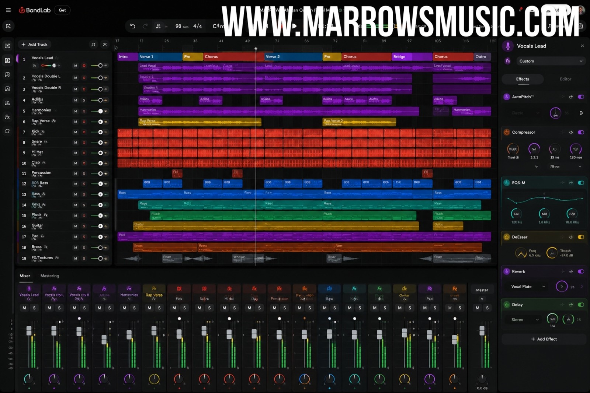Click the C#m key selector

[218, 26]
